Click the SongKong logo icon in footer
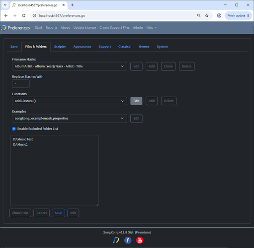The height and width of the screenshot is (248, 254). coord(116,240)
